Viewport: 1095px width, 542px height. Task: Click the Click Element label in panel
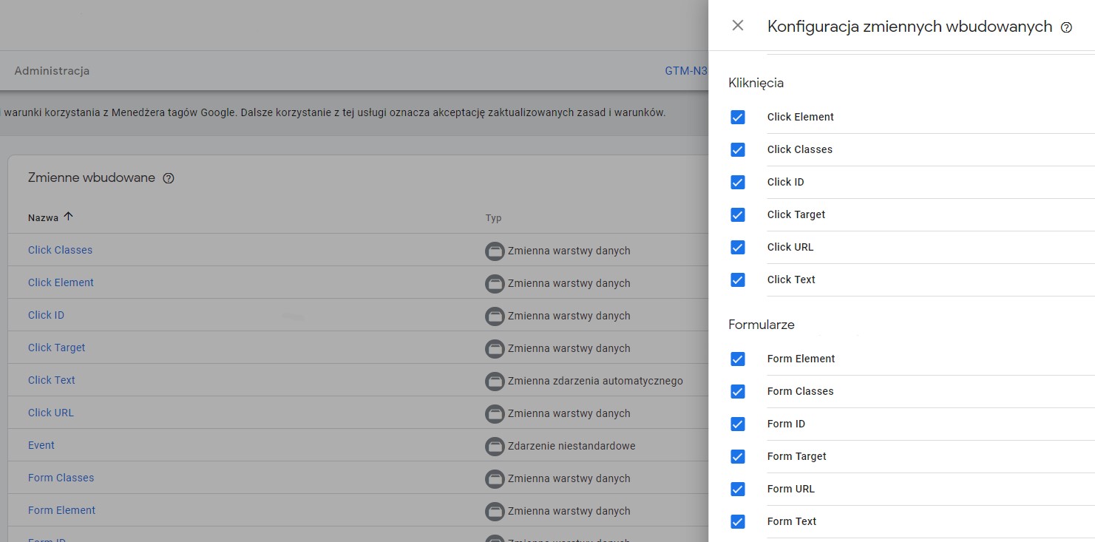[x=800, y=117]
